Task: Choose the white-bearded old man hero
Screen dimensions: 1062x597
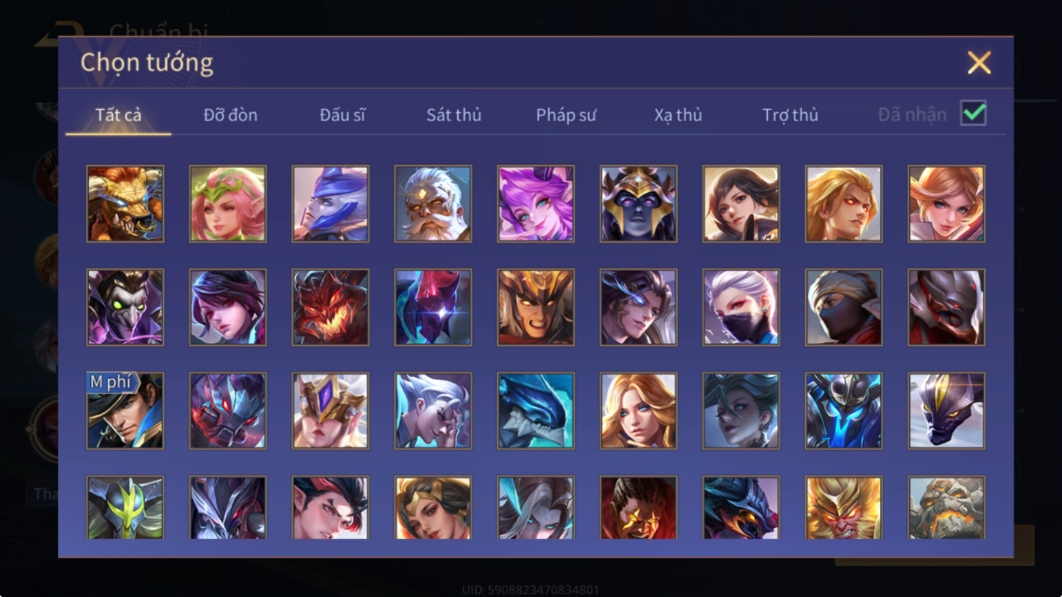Action: pyautogui.click(x=433, y=204)
